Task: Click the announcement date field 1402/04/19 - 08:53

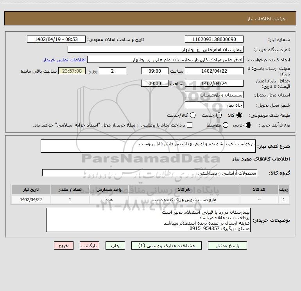Action: click(56, 39)
